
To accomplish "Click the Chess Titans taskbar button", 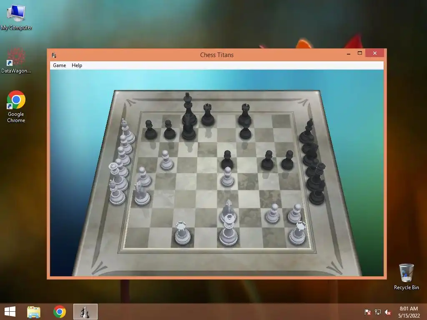I will click(x=85, y=312).
